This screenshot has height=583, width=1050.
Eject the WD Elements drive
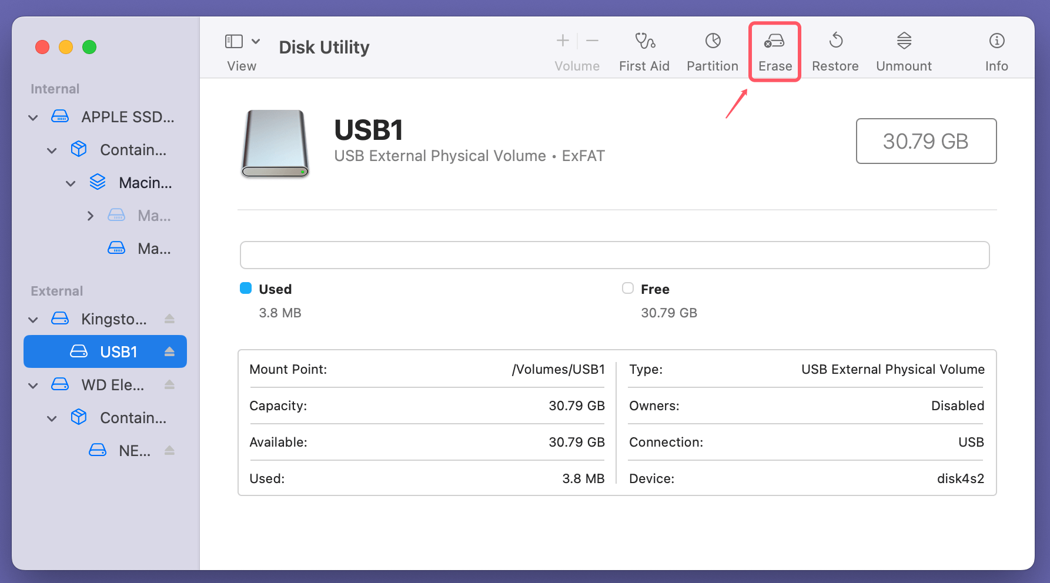[x=170, y=385]
